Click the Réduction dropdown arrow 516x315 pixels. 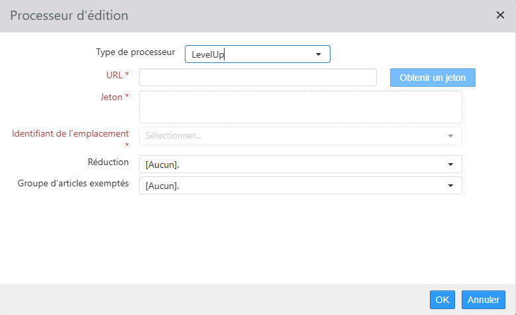click(x=450, y=164)
